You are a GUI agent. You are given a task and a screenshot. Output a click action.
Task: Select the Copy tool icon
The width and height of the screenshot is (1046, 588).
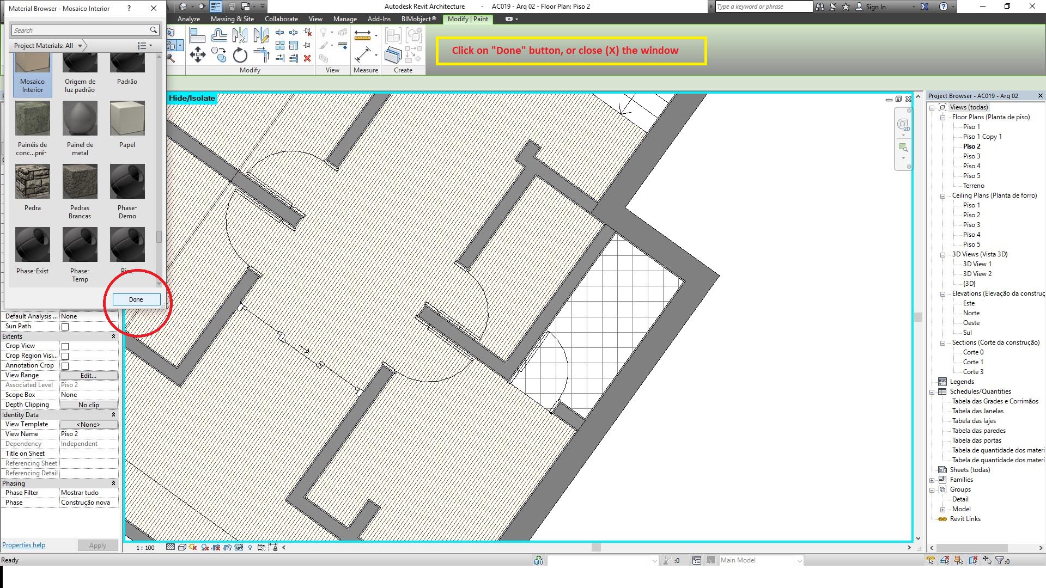click(218, 55)
